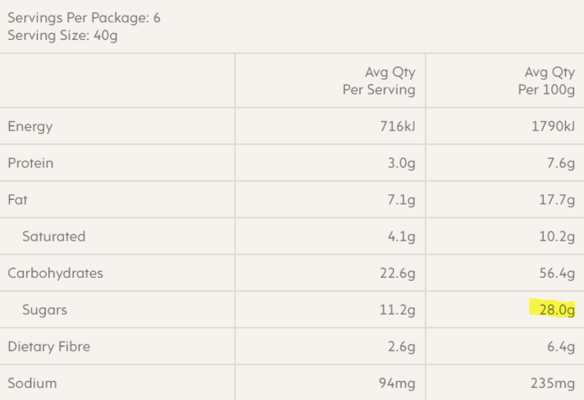Click the 11.2g sugars per serving value

(397, 310)
